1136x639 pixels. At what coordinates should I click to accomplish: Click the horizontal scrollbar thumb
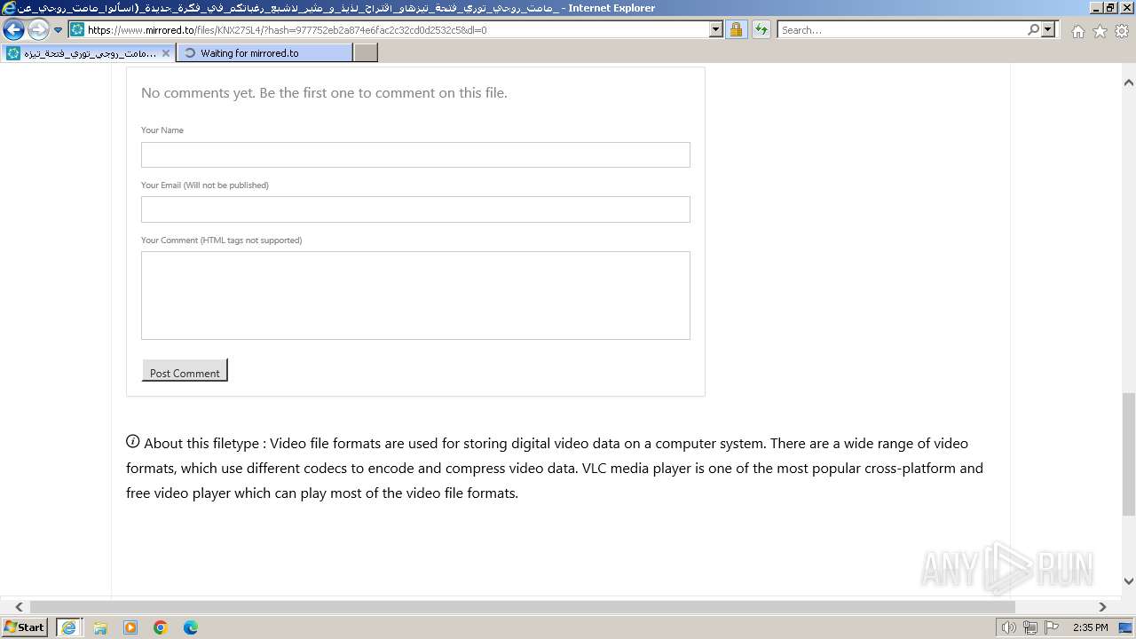click(522, 607)
